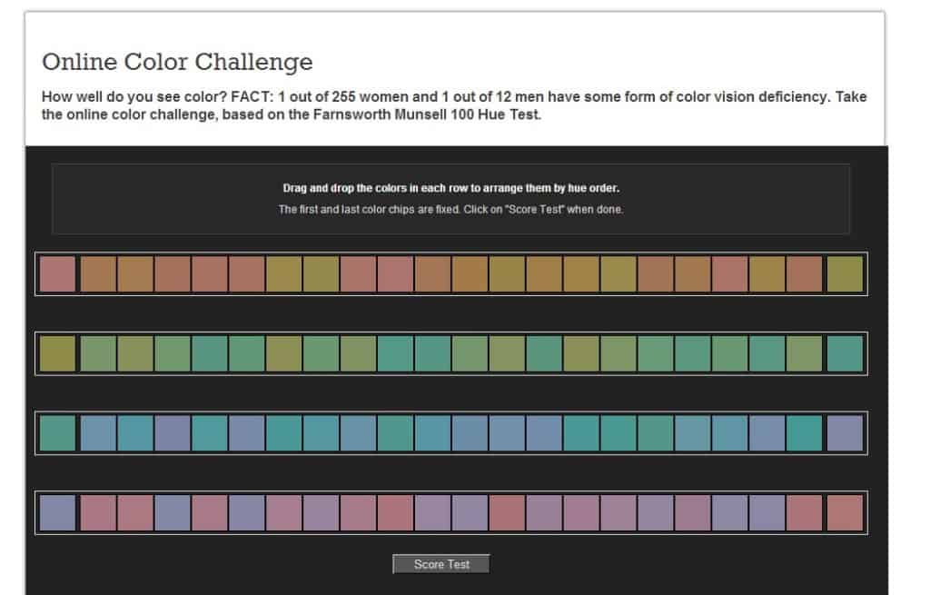Click the green chip at row three's start
The height and width of the screenshot is (595, 930).
pyautogui.click(x=56, y=433)
